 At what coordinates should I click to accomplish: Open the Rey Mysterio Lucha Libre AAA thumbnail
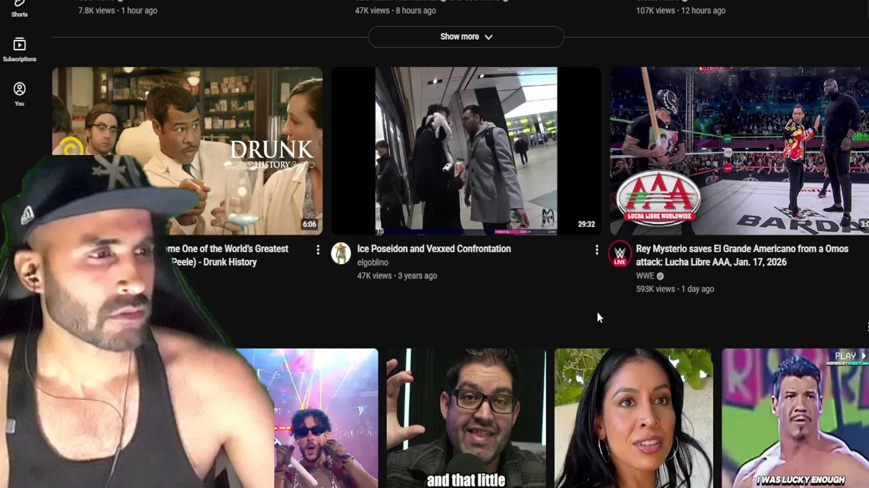tap(739, 150)
